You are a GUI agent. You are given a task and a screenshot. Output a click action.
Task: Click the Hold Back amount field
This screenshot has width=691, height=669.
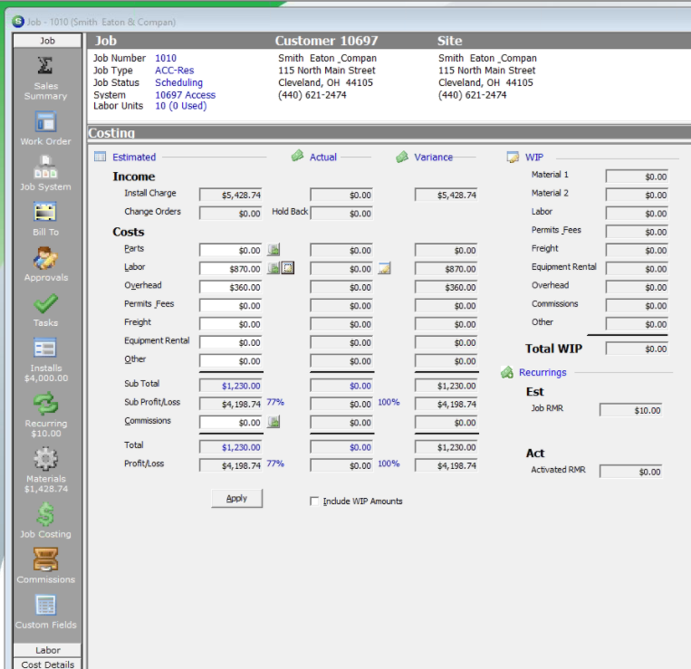tap(341, 213)
